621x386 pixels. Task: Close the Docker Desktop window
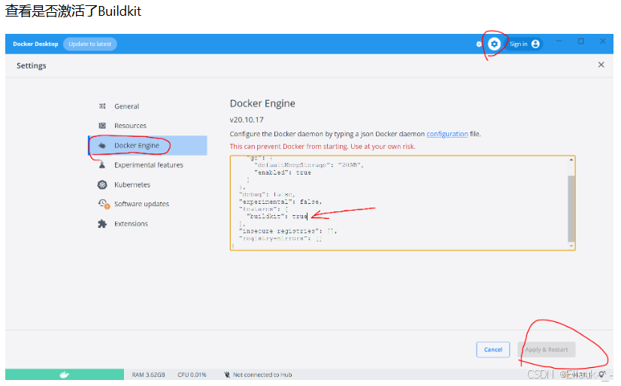tap(602, 41)
